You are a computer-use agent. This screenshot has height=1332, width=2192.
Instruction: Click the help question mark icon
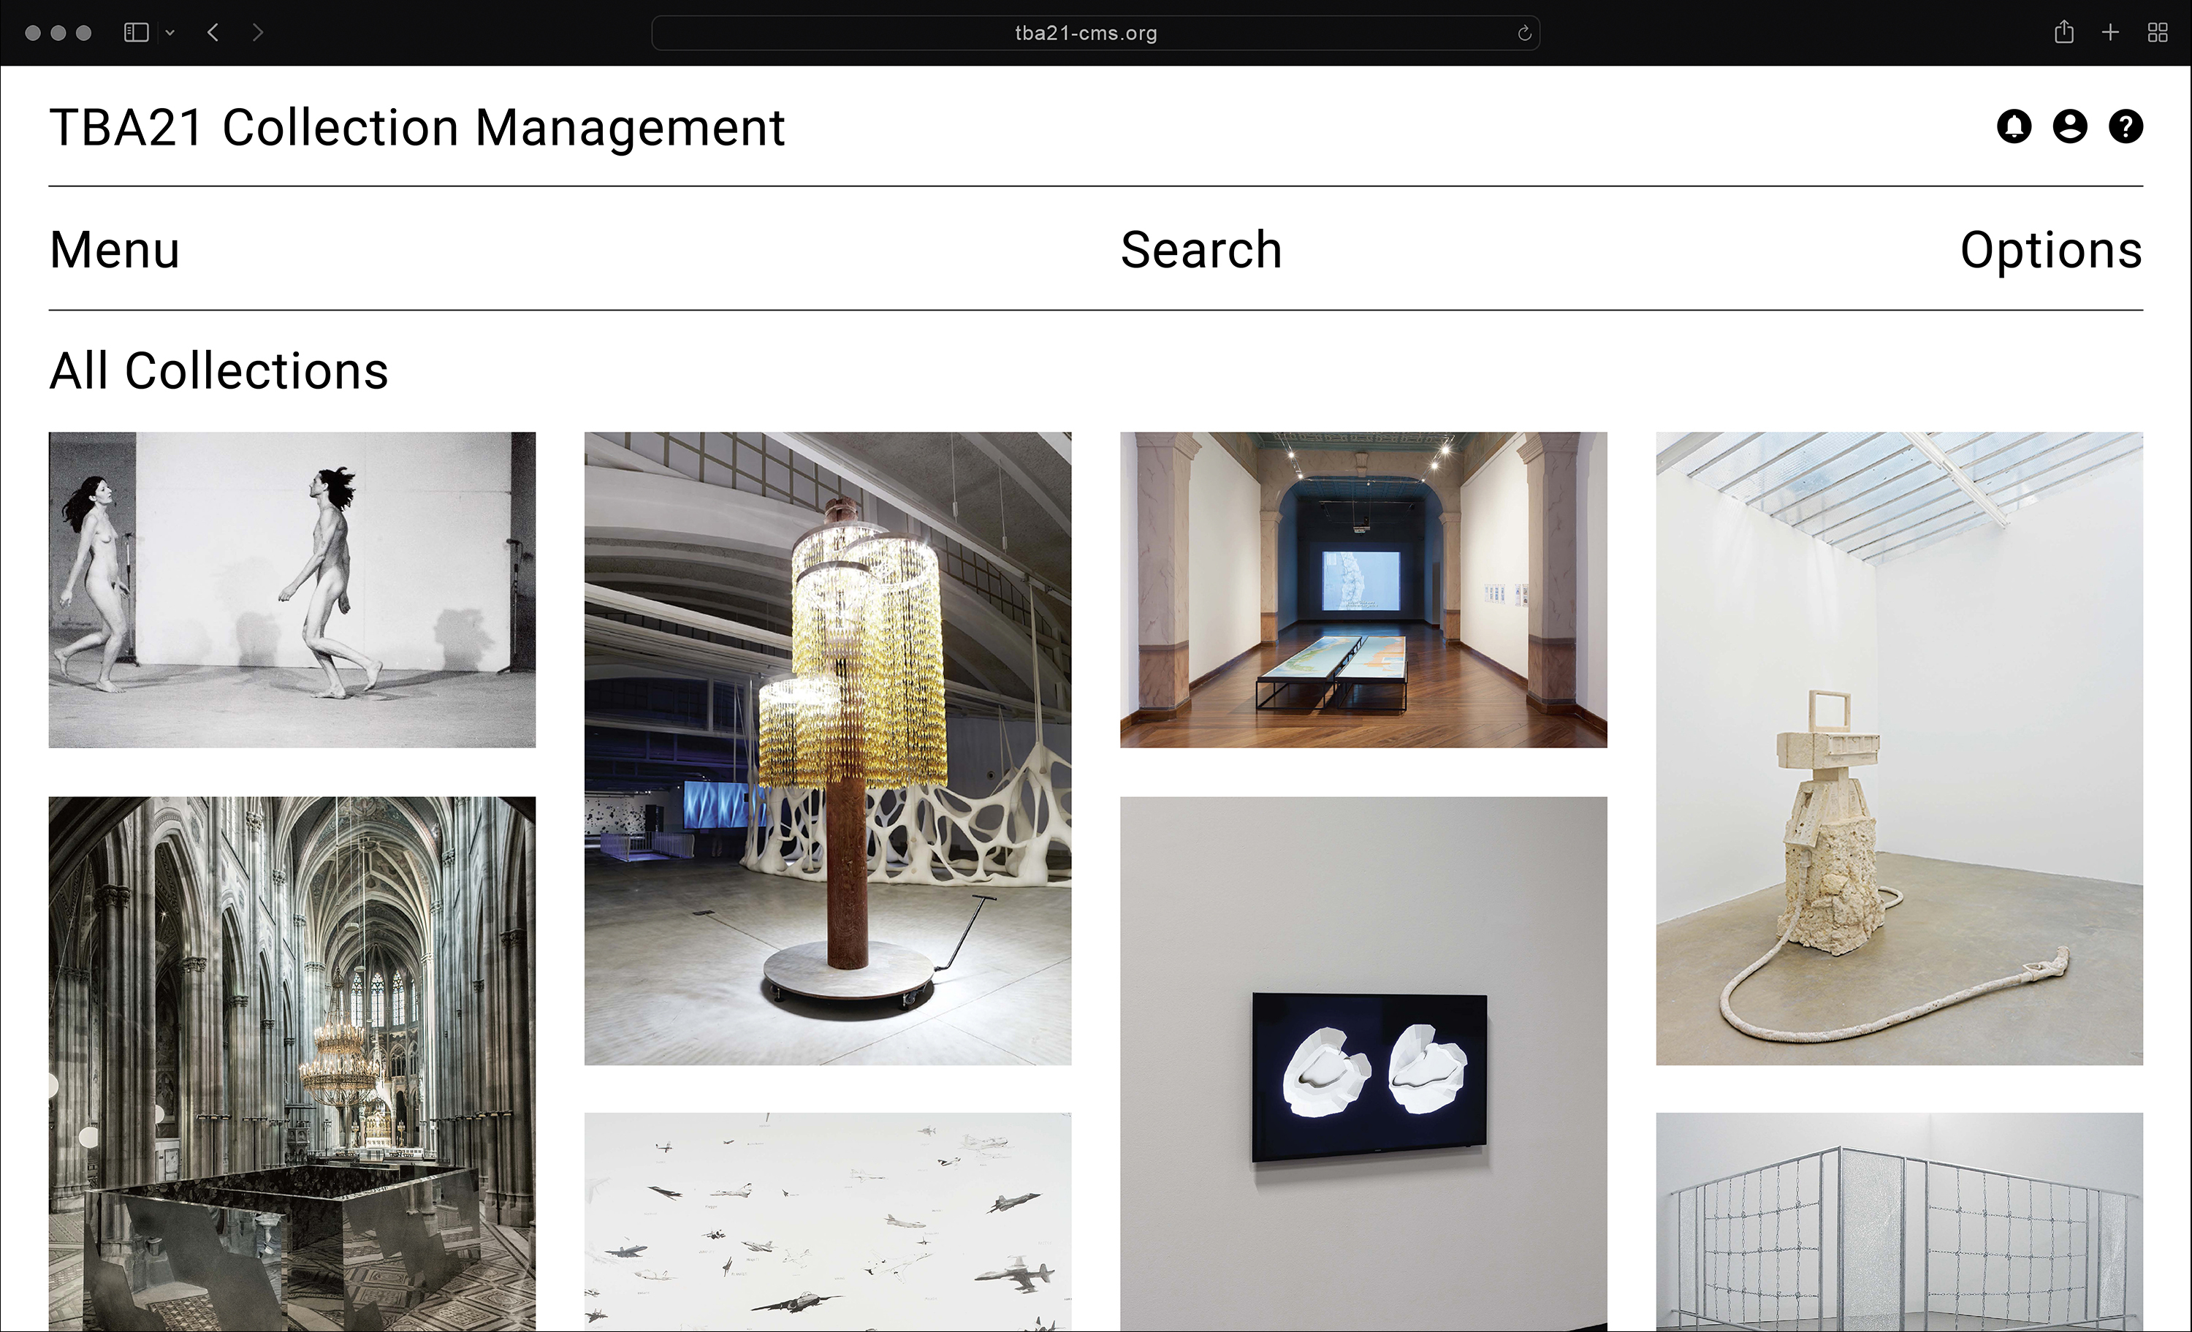click(2126, 126)
